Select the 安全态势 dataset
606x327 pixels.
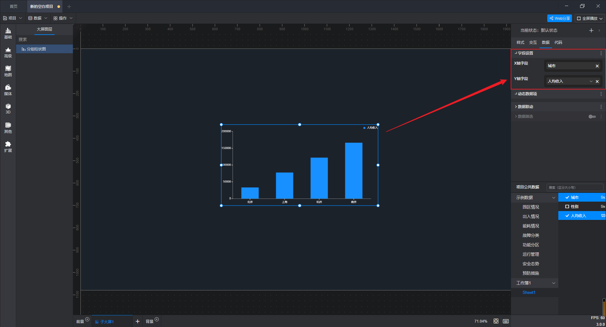[531, 264]
